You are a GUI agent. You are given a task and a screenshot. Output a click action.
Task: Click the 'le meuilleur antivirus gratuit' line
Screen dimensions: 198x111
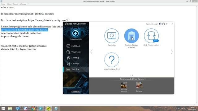(28, 14)
